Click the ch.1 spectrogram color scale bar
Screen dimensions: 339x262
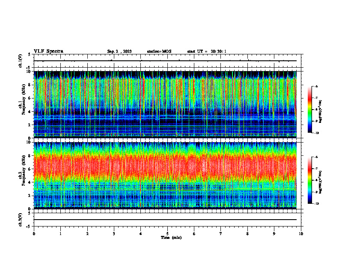pos(309,110)
